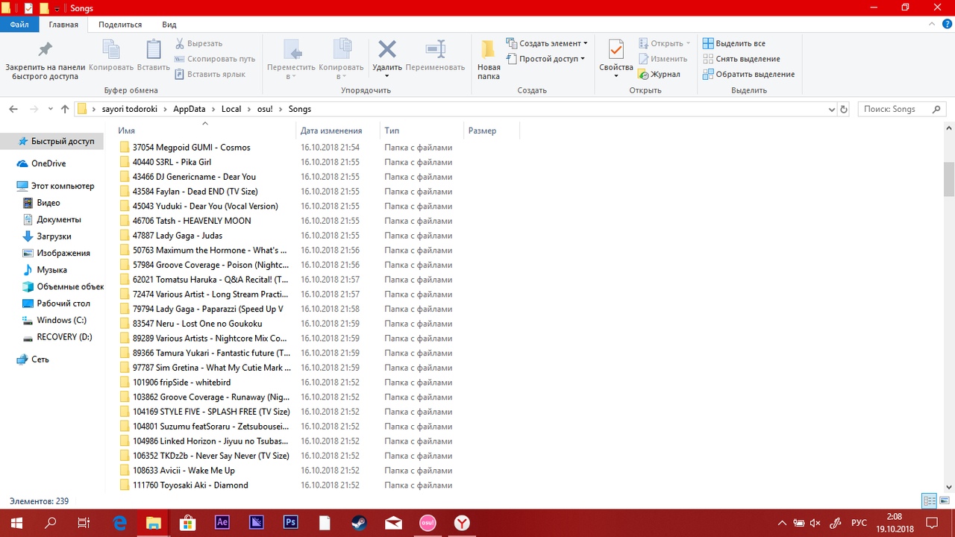
Task: Click Скопировать путь (Copy path)
Action: [x=215, y=59]
